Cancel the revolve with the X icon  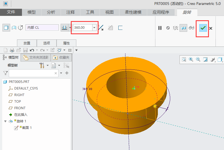(x=211, y=28)
